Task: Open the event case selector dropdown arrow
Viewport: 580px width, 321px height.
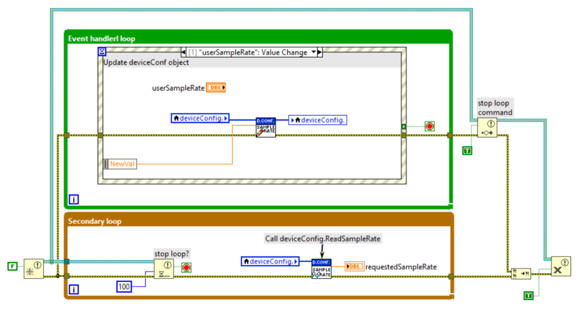Action: [x=312, y=53]
